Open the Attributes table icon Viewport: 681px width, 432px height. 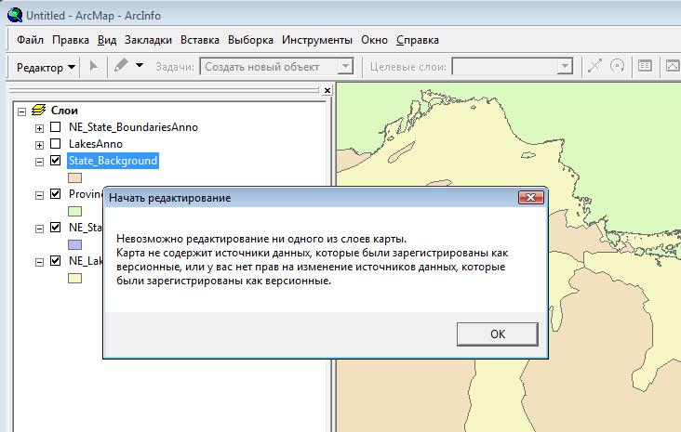pyautogui.click(x=645, y=66)
